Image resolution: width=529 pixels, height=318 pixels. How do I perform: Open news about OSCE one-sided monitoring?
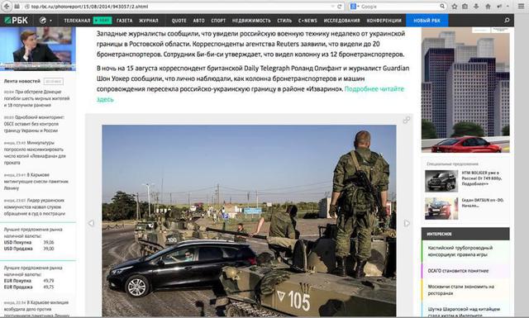[x=34, y=124]
